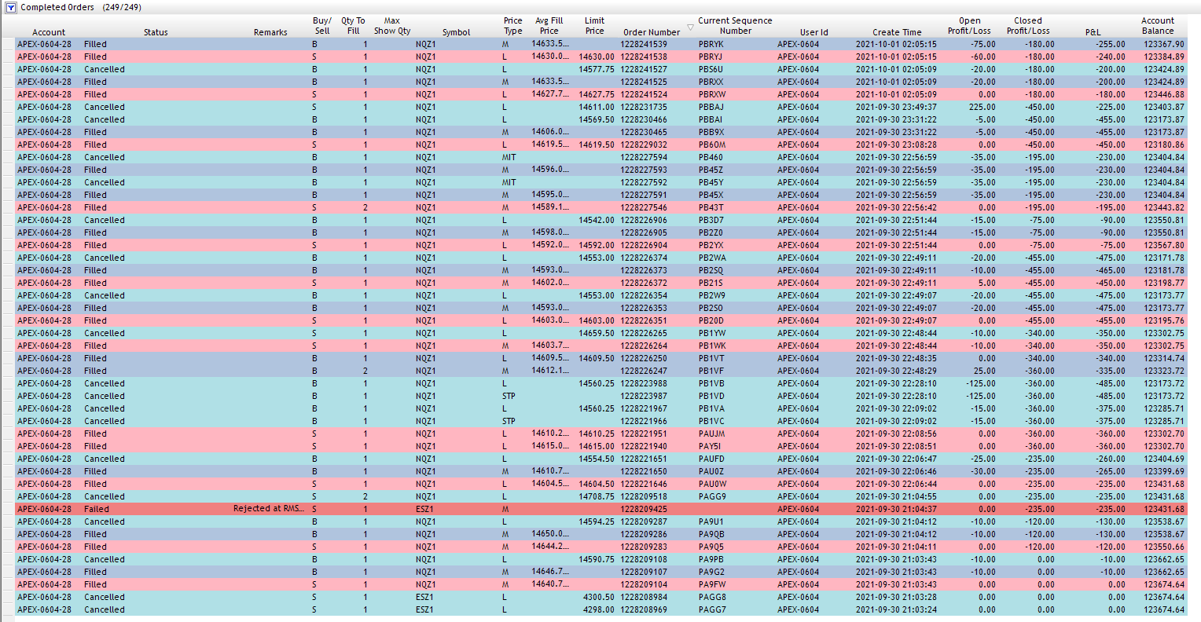
Task: Click the ESZ1 symbol in the Failed row
Action: (424, 509)
